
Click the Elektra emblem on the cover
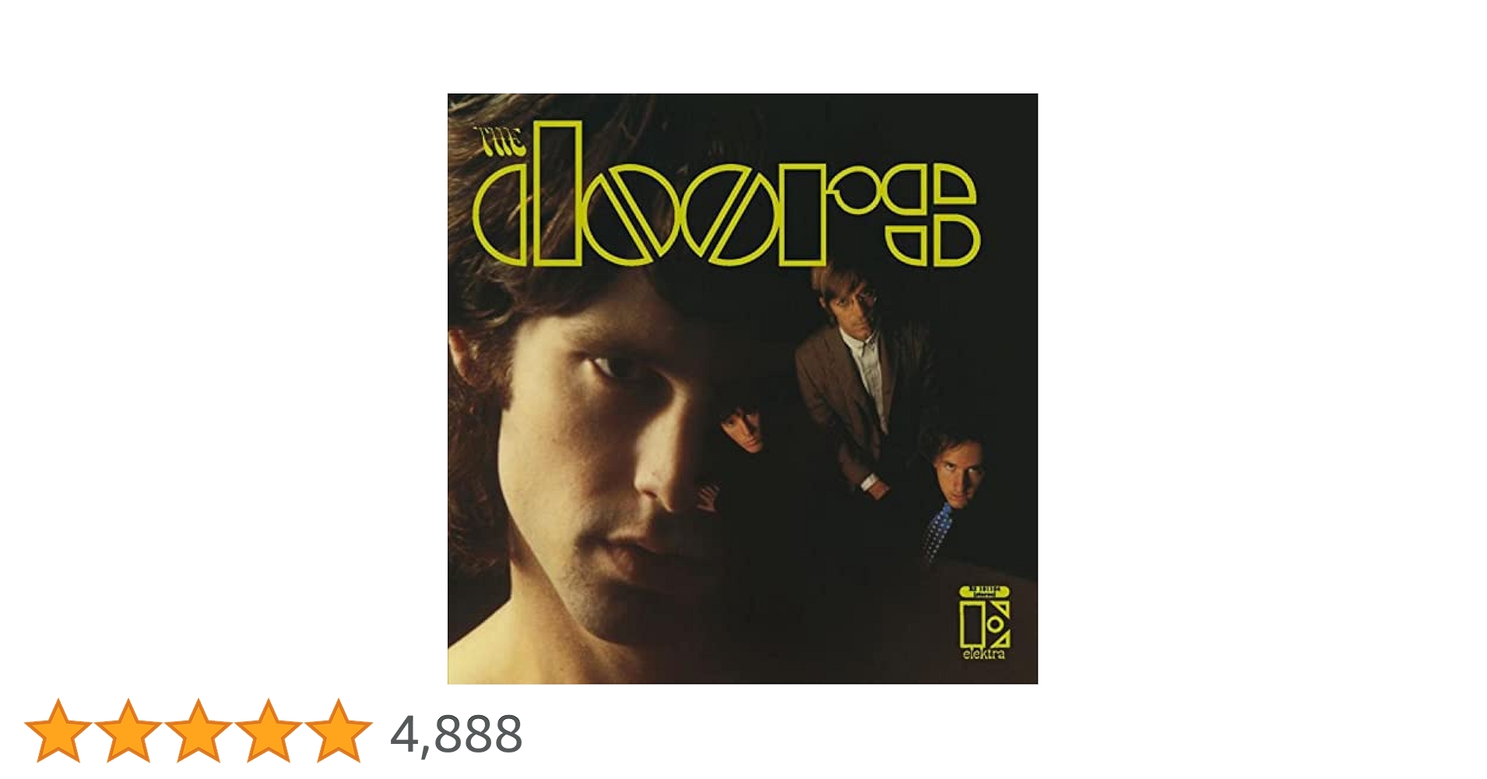984,624
